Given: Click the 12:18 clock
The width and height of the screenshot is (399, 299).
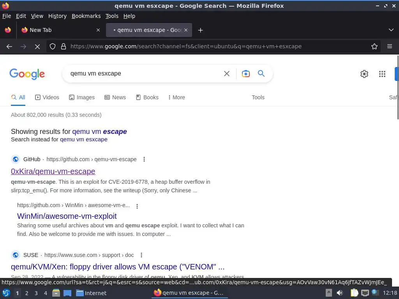Looking at the screenshot, I should pos(390,293).
